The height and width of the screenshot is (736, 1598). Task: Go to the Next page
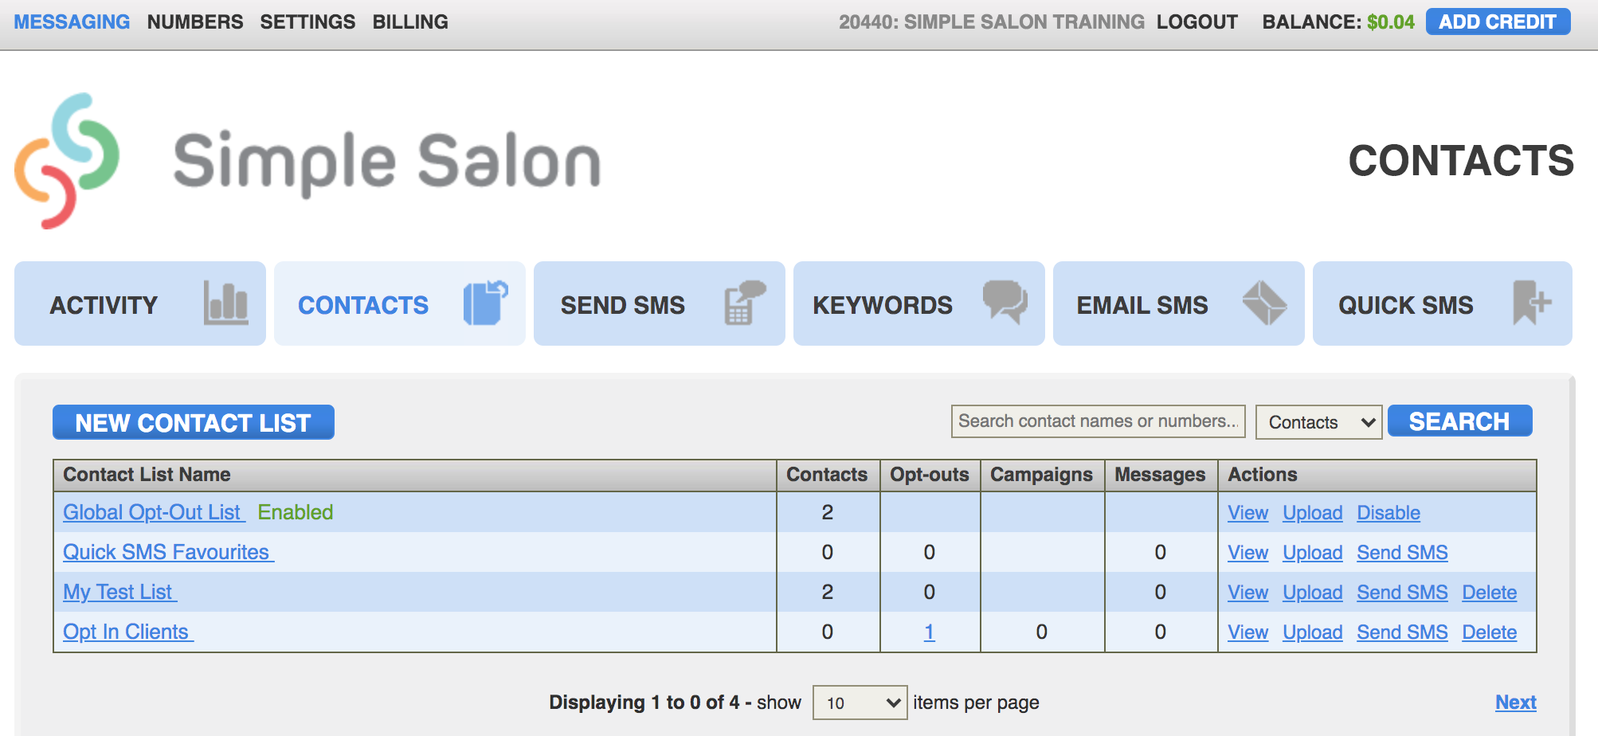1514,702
